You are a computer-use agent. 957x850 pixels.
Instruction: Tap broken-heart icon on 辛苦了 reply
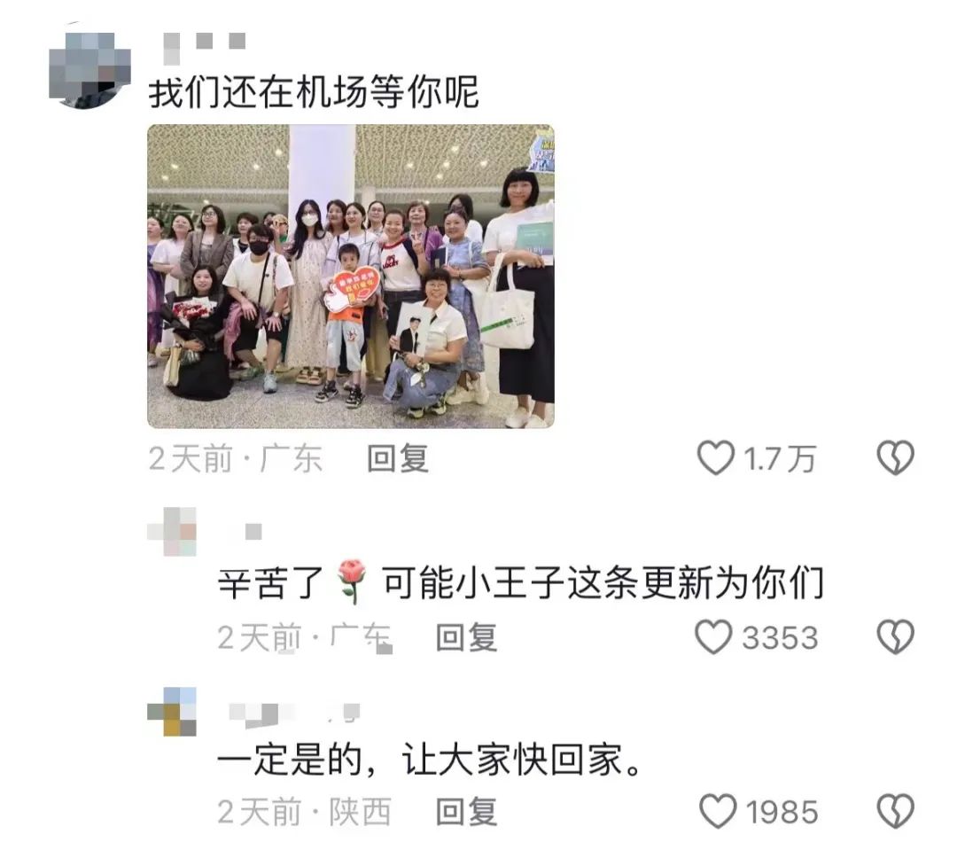[895, 637]
